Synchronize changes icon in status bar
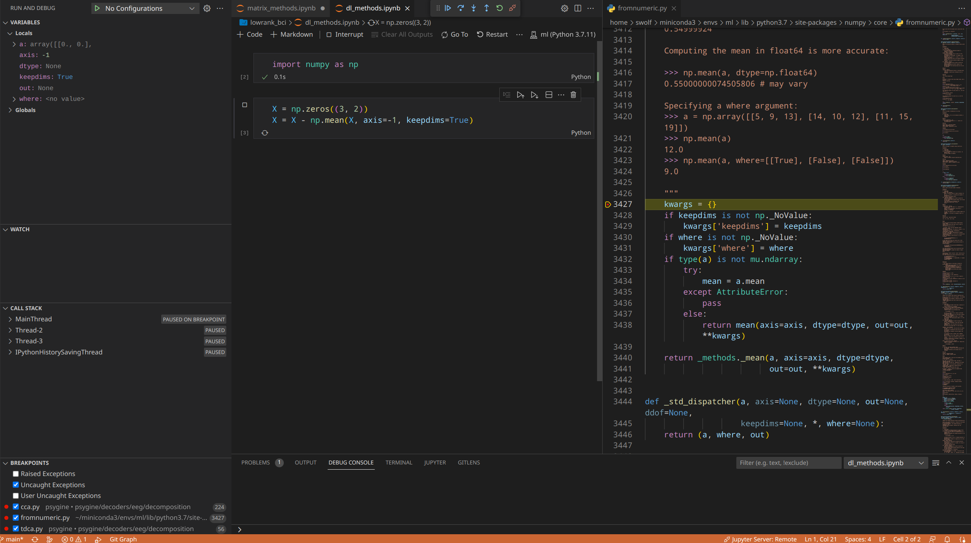971x543 pixels. (35, 539)
